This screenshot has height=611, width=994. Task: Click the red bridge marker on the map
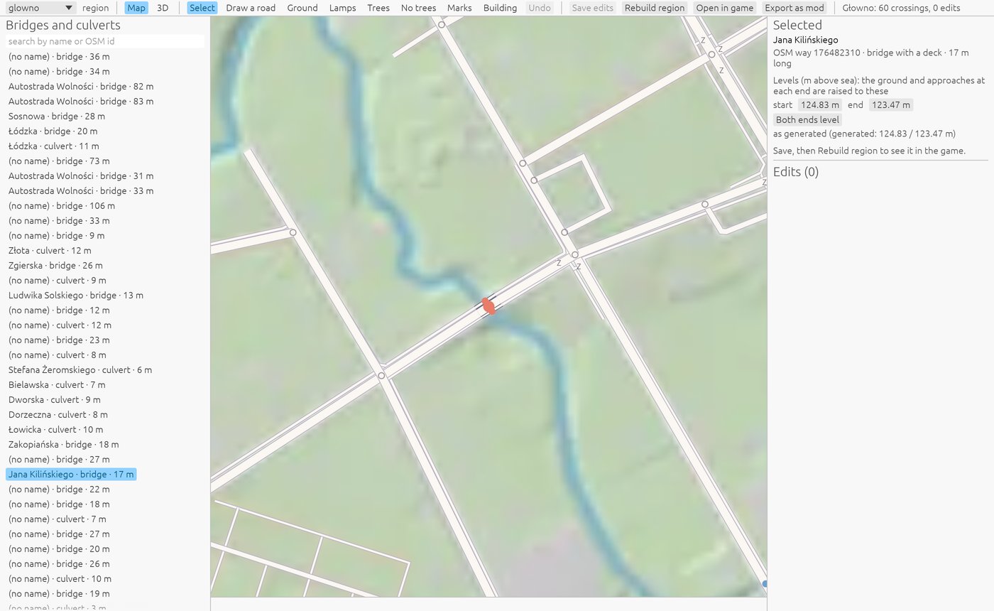coord(488,306)
